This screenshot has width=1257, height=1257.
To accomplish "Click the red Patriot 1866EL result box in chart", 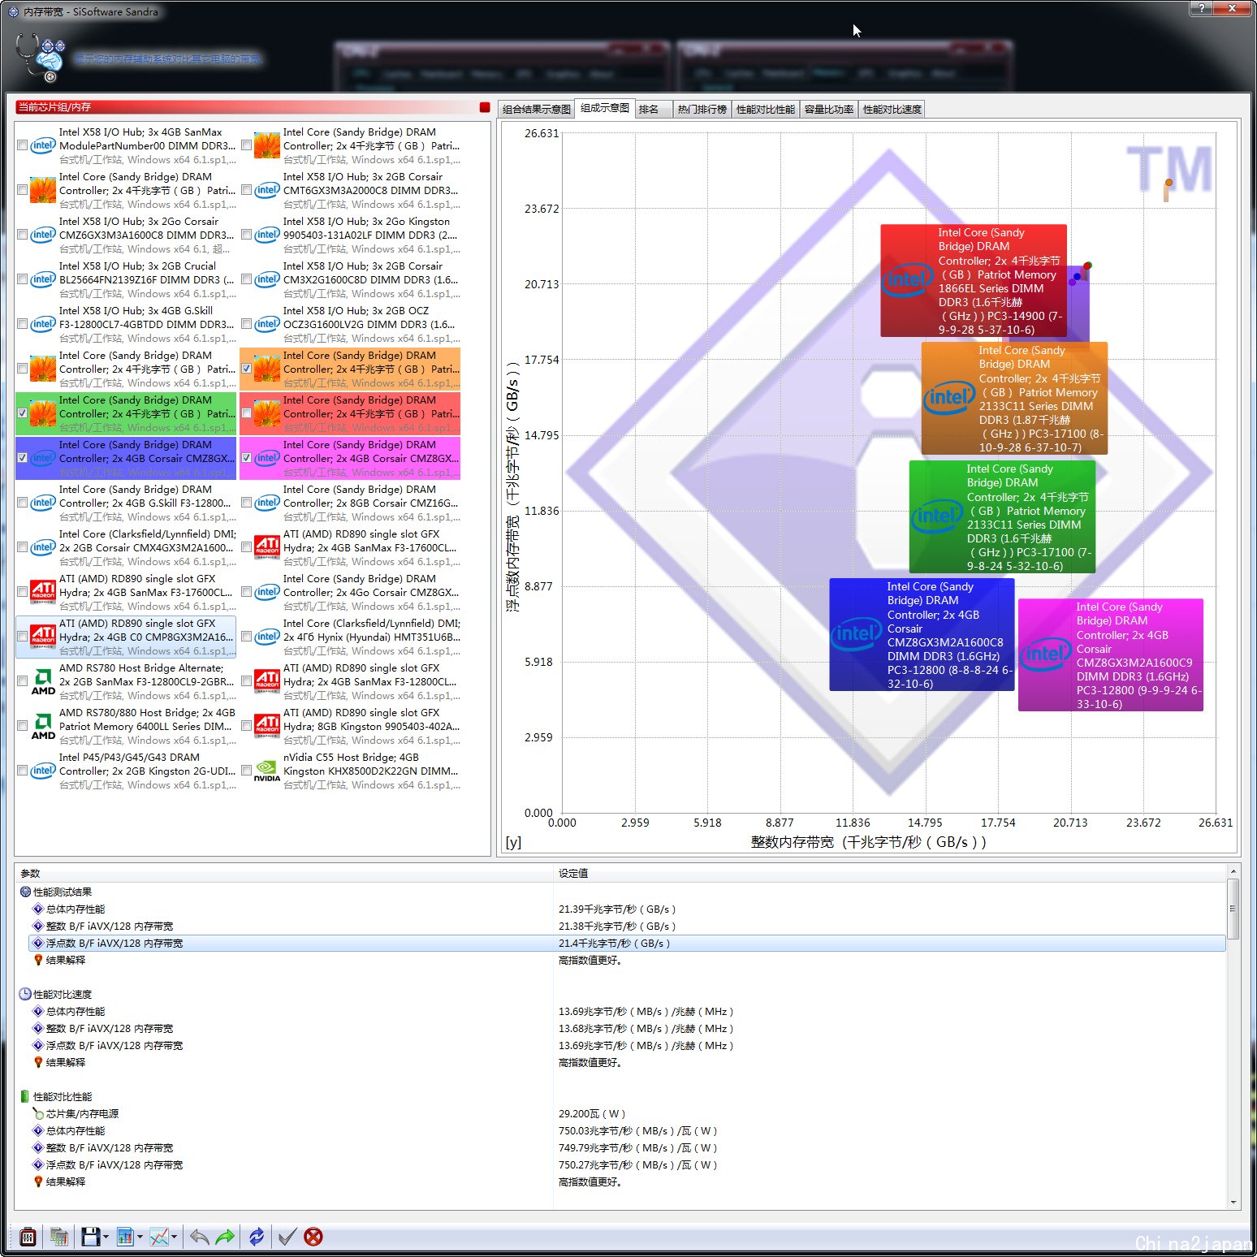I will point(974,281).
